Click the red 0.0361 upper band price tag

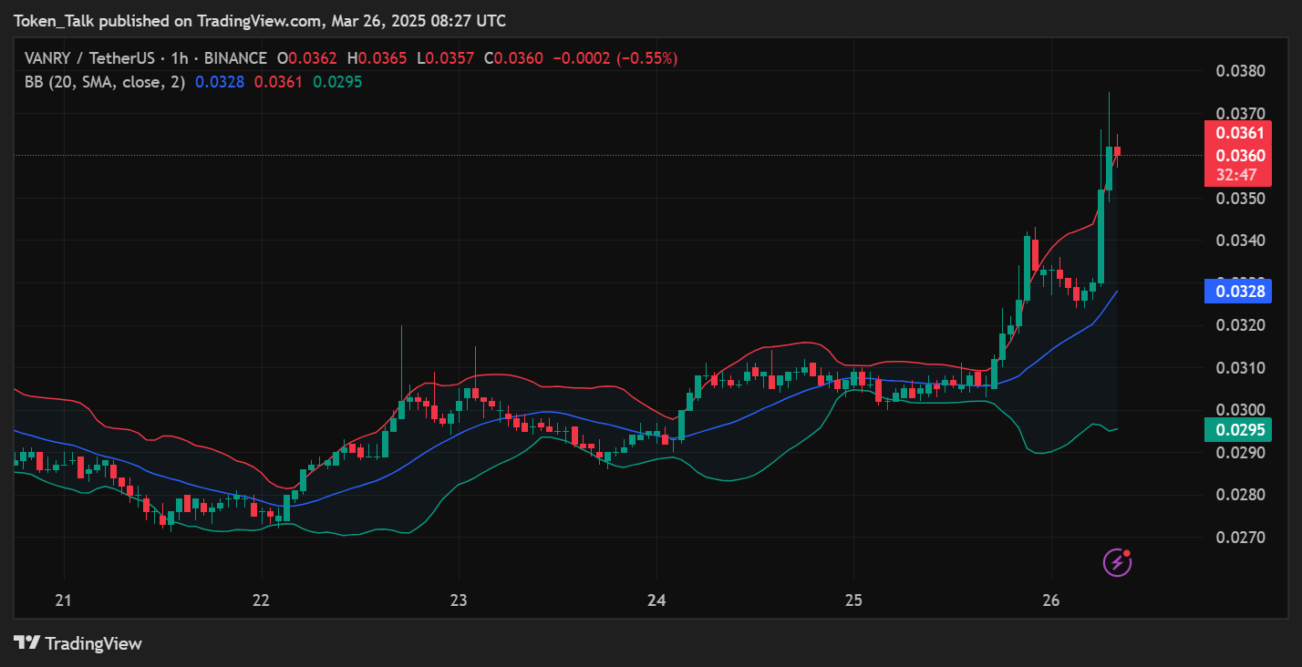pos(1237,134)
